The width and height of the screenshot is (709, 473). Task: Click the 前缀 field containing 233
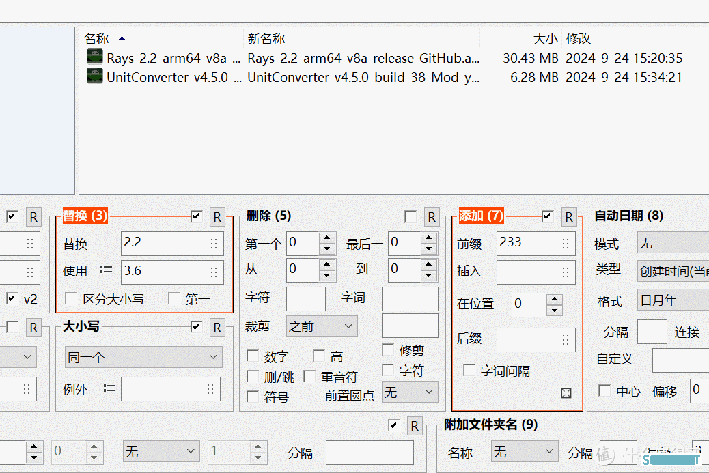point(536,244)
